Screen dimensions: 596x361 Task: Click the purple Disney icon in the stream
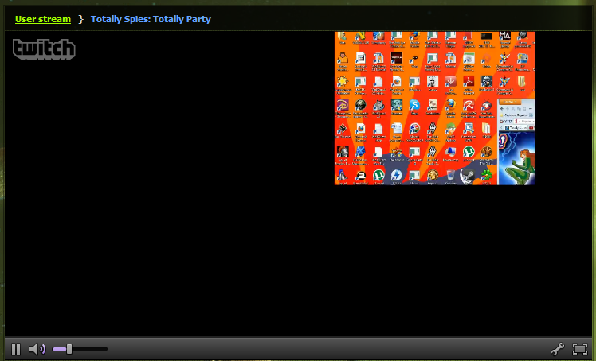(343, 105)
